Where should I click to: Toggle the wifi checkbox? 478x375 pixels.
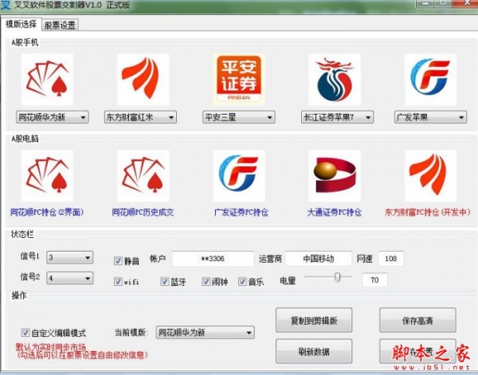point(118,282)
